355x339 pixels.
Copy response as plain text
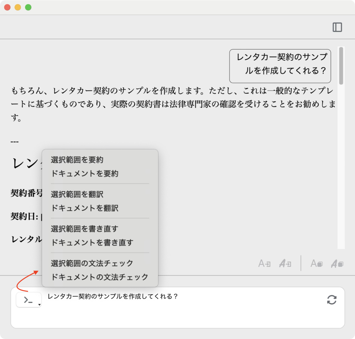[x=316, y=264]
